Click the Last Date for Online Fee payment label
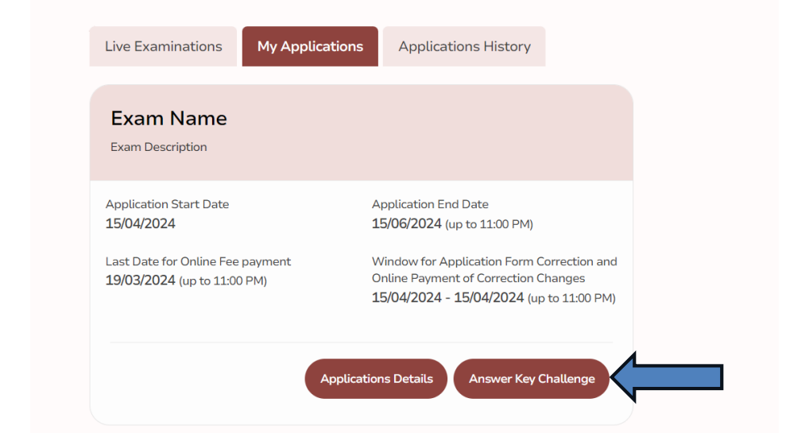 tap(198, 261)
